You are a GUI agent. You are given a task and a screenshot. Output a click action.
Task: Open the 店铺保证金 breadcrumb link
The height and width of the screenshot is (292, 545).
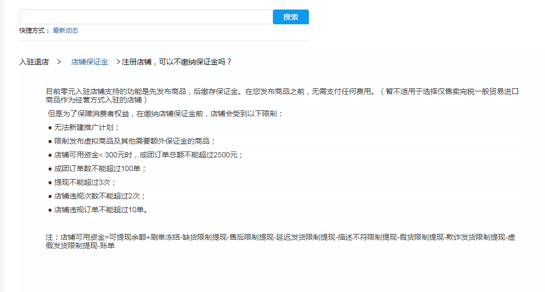point(90,62)
